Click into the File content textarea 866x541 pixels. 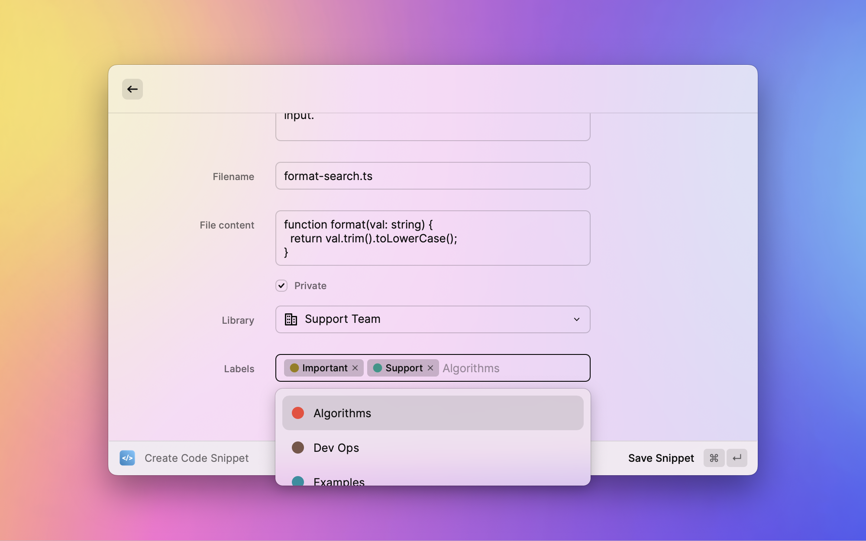pos(433,238)
